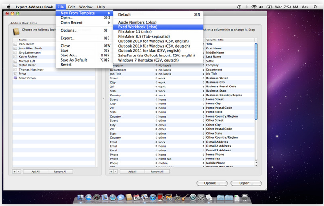This screenshot has width=324, height=206.
Task: Open iCal from the Dock
Action: coord(137,198)
